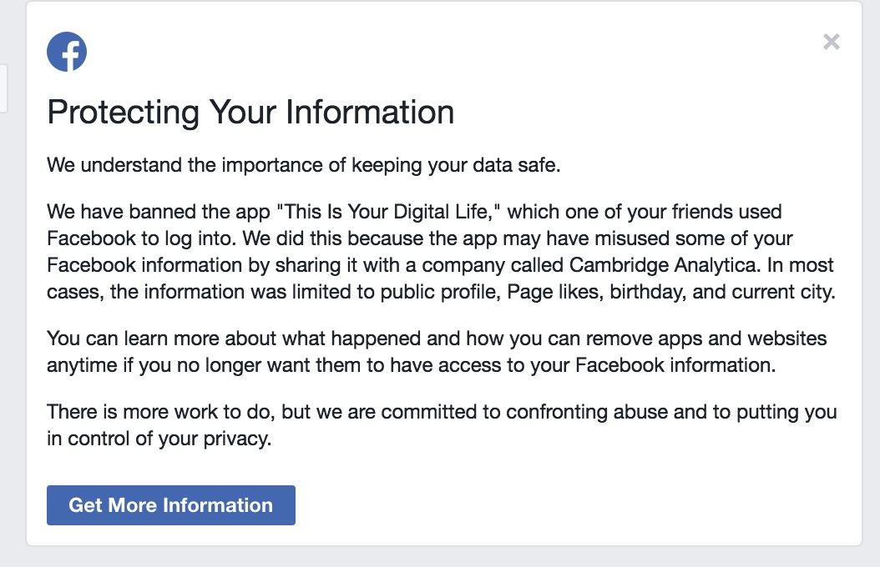The height and width of the screenshot is (567, 880).
Task: Click the Facebook logo icon
Action: point(67,52)
